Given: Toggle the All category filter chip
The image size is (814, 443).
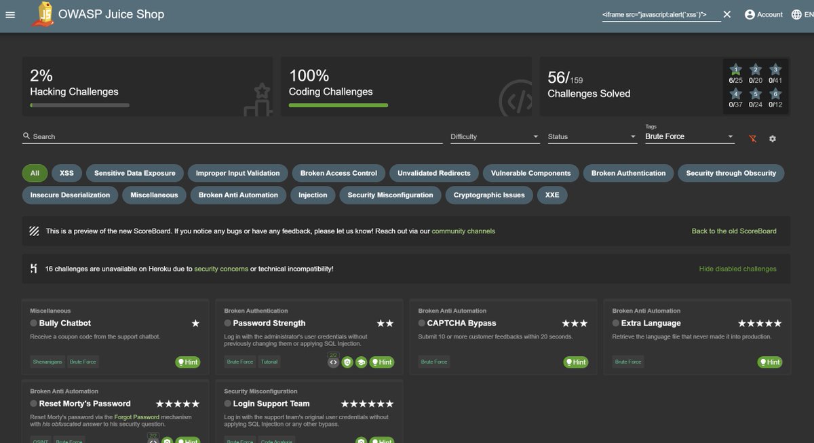Looking at the screenshot, I should 35,173.
